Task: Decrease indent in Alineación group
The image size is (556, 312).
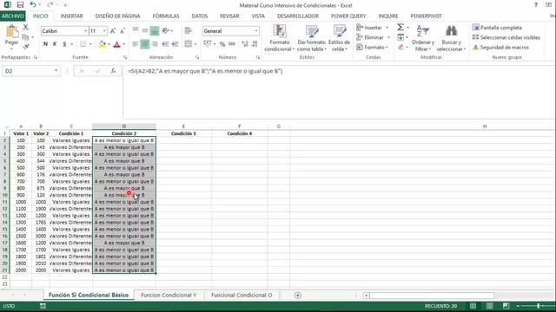Action: coord(165,44)
